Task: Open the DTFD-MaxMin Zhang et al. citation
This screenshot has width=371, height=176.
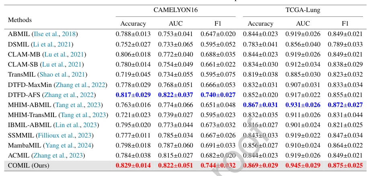Action: click(80, 85)
